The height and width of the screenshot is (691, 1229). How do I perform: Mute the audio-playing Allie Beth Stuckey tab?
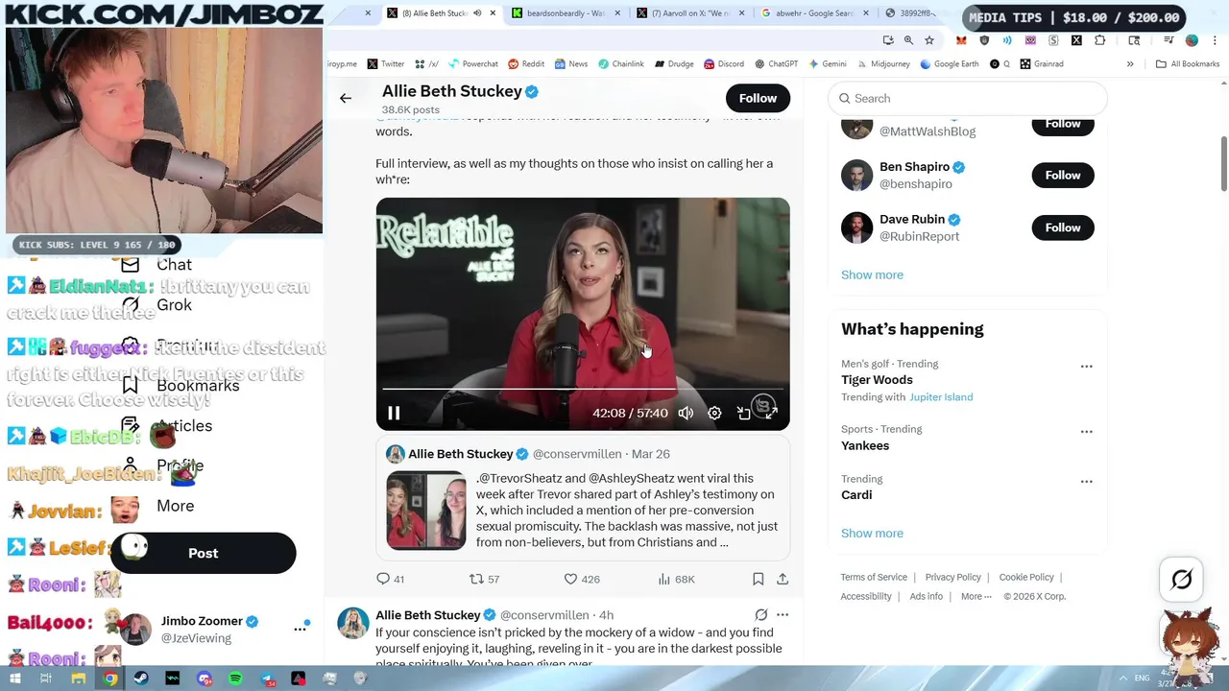478,13
